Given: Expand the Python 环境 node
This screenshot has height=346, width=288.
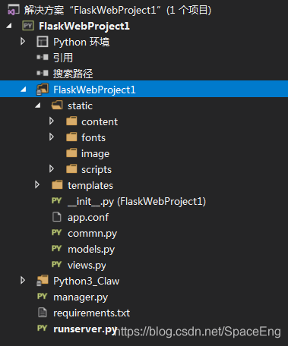Looking at the screenshot, I should click(23, 41).
